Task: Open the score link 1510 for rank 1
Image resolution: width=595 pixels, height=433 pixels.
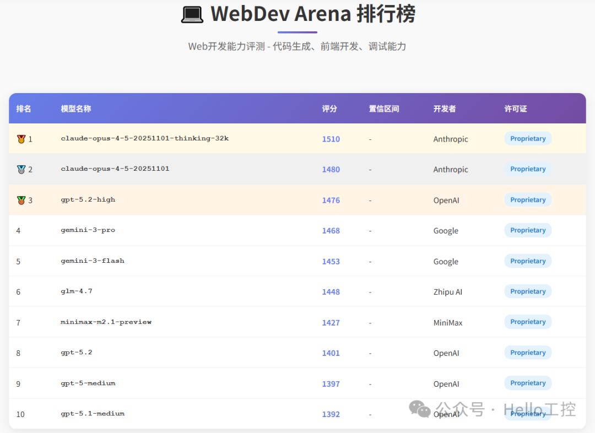Action: 331,139
